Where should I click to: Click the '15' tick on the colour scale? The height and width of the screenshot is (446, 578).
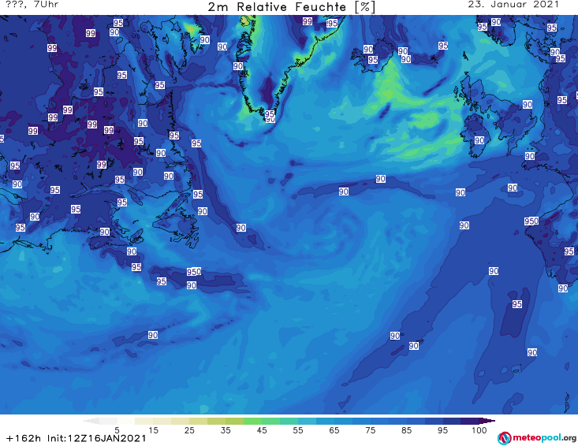(x=153, y=430)
